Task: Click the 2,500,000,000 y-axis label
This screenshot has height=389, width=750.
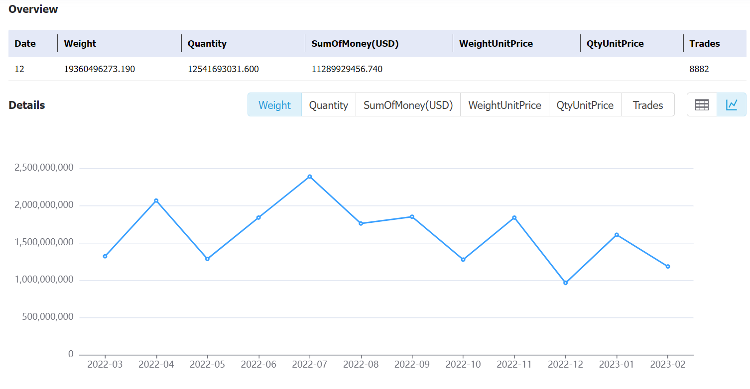Action: pyautogui.click(x=44, y=168)
